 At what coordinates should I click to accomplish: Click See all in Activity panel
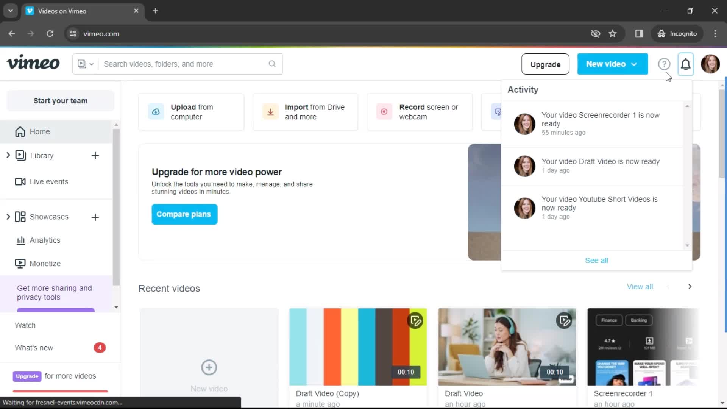coord(596,261)
